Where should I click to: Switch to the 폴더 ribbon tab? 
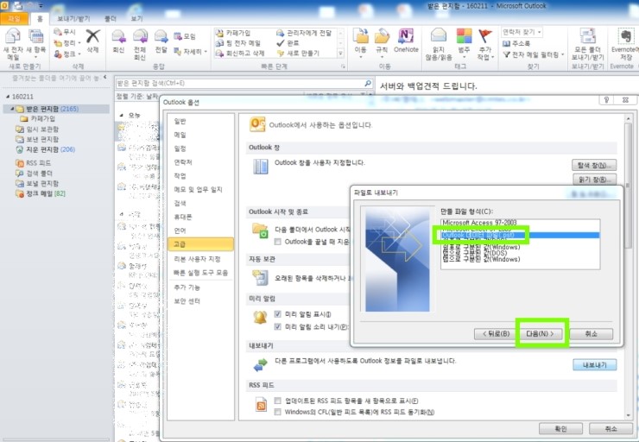click(110, 19)
